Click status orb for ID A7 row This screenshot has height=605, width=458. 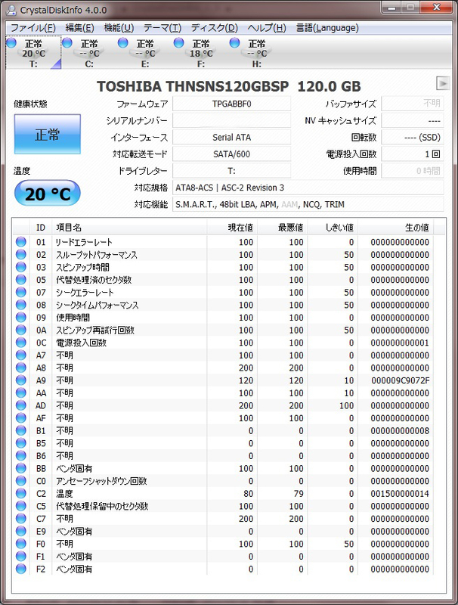tap(21, 355)
